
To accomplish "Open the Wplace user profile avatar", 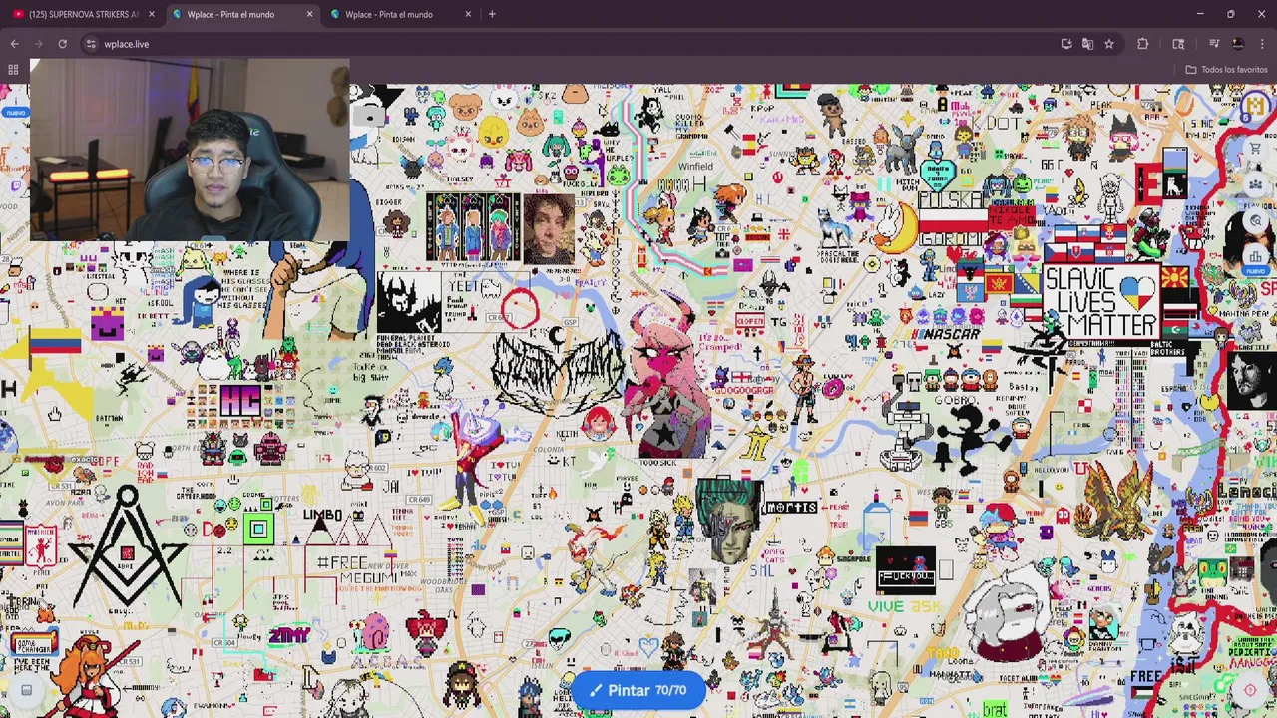I will [1254, 106].
